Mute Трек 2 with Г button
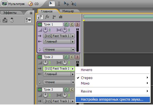 [x=66, y=57]
